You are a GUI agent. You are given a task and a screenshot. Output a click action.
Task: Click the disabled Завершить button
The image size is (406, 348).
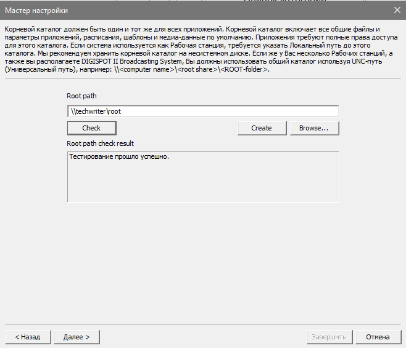pos(329,337)
